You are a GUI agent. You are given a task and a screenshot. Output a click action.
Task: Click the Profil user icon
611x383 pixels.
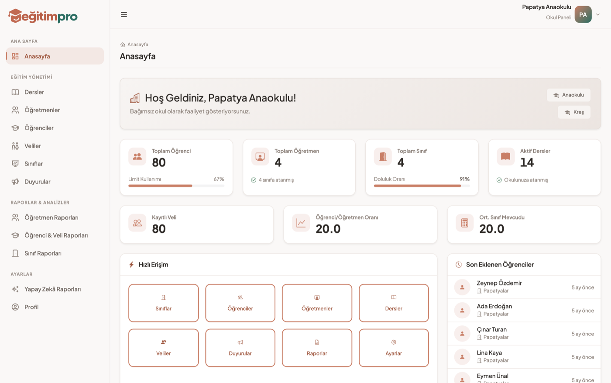pos(15,307)
